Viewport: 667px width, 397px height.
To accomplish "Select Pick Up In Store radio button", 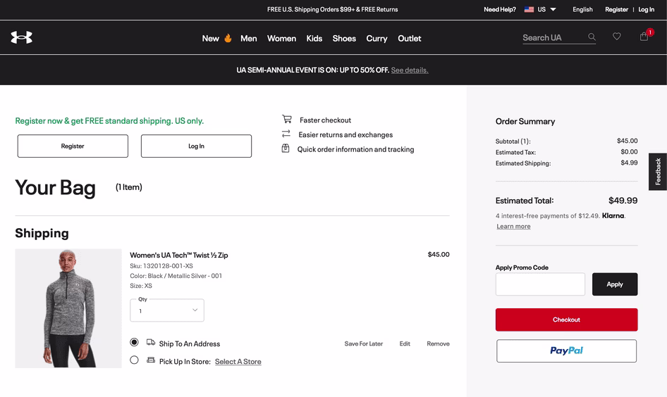I will coord(134,360).
